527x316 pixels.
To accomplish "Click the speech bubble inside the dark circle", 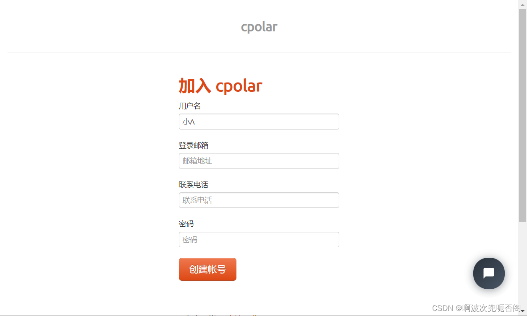I will click(x=488, y=273).
